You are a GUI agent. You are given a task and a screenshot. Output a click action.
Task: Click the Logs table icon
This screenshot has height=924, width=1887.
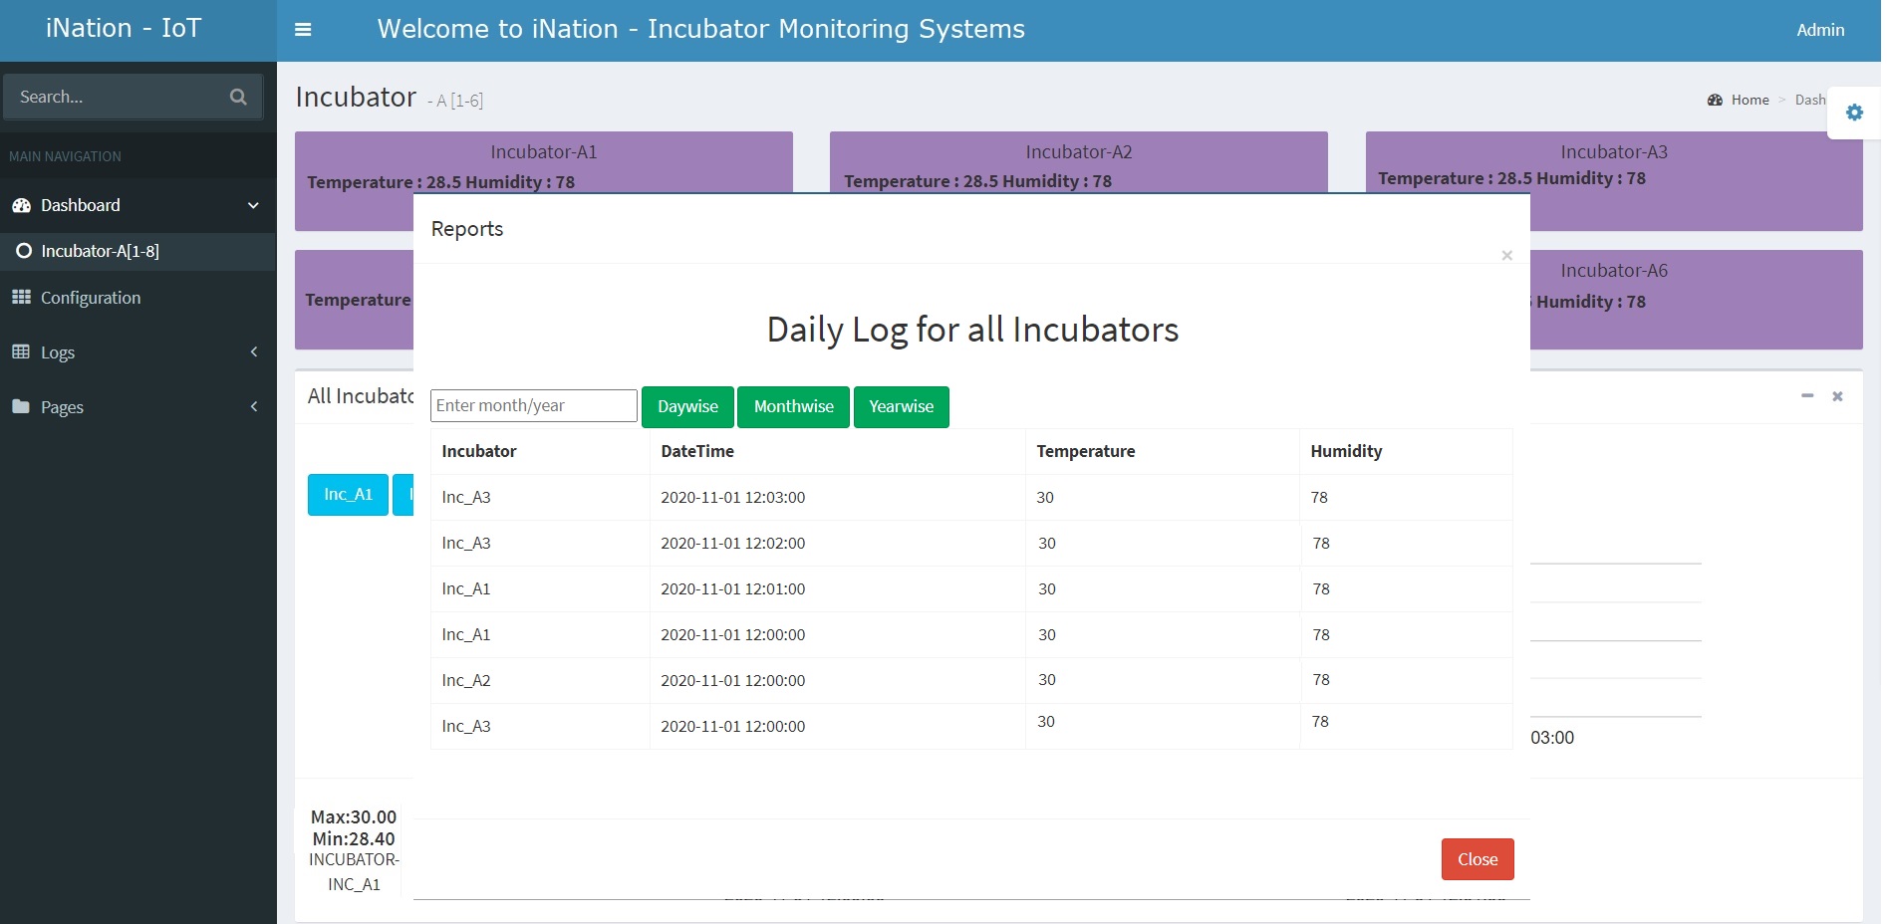(x=21, y=351)
